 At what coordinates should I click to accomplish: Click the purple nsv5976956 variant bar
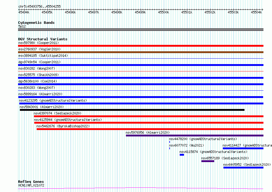[x=195, y=136]
